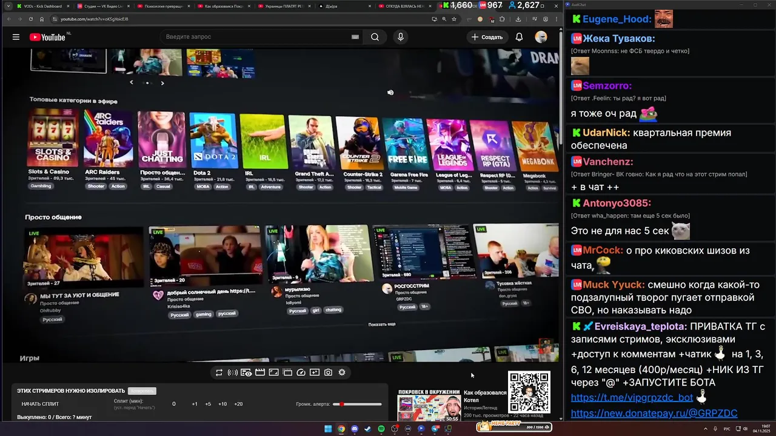Screen dimensions: 776x436
Task: Reload the page
Action: click(x=31, y=19)
